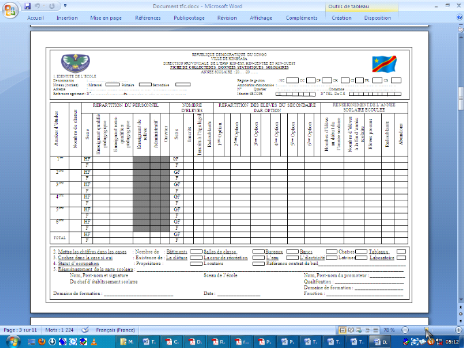The height and width of the screenshot is (348, 464).
Task: Click the vertical scrollbar down arrow
Action: pos(461,300)
